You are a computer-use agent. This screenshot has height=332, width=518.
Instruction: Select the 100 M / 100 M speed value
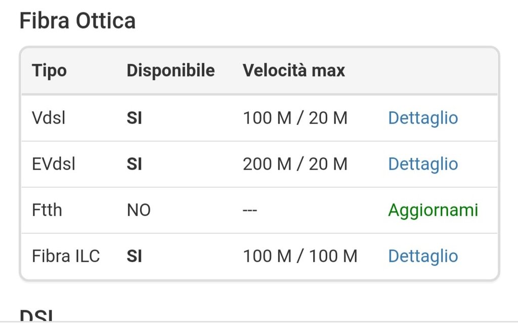pyautogui.click(x=300, y=256)
